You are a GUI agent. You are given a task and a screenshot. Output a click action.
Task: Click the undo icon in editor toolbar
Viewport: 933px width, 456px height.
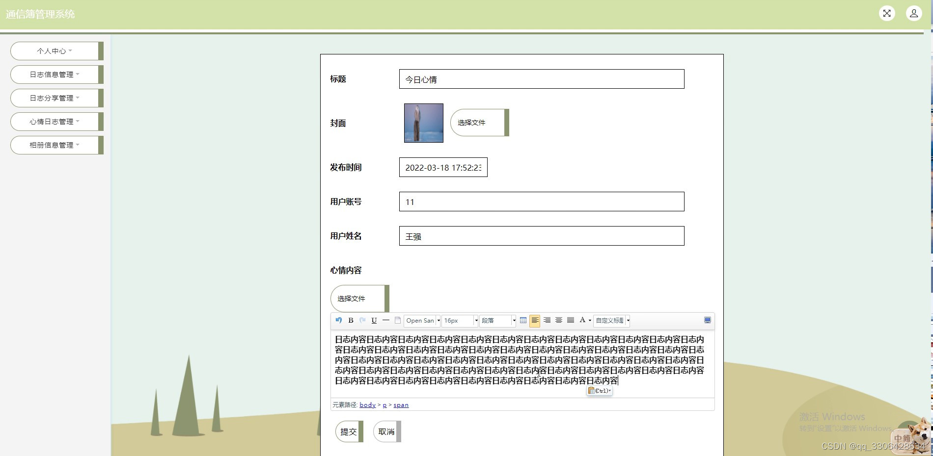click(338, 320)
